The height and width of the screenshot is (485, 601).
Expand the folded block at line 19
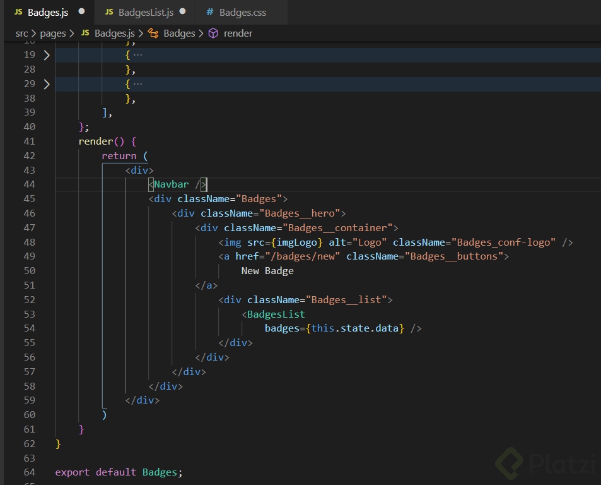coord(46,56)
